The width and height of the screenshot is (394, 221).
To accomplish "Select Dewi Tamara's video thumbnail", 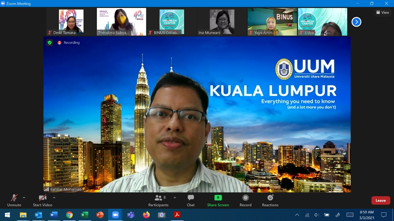I will click(x=71, y=22).
